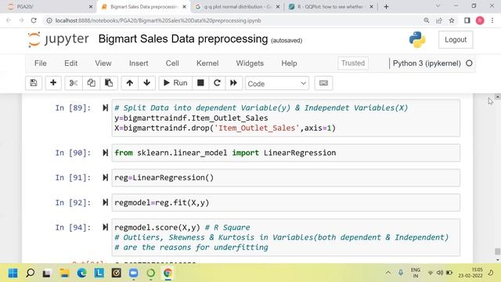Open the Cell menu
Image resolution: width=501 pixels, height=282 pixels.
tap(172, 63)
